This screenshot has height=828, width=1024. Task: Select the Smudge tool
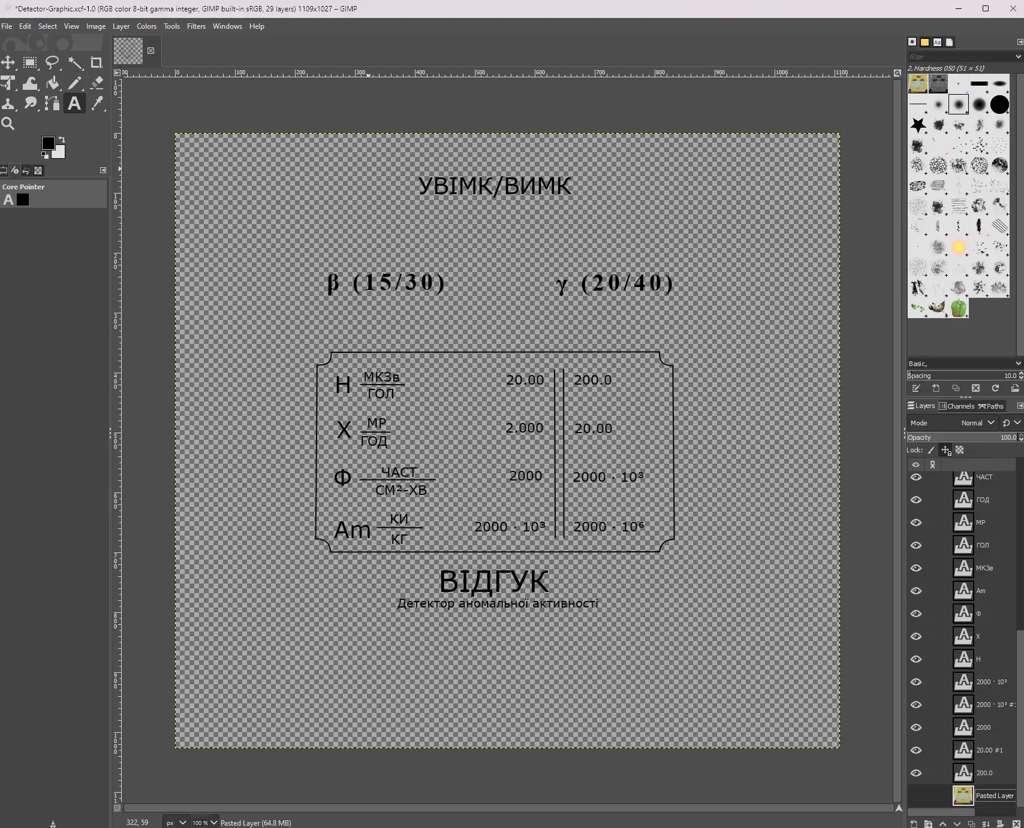(30, 104)
